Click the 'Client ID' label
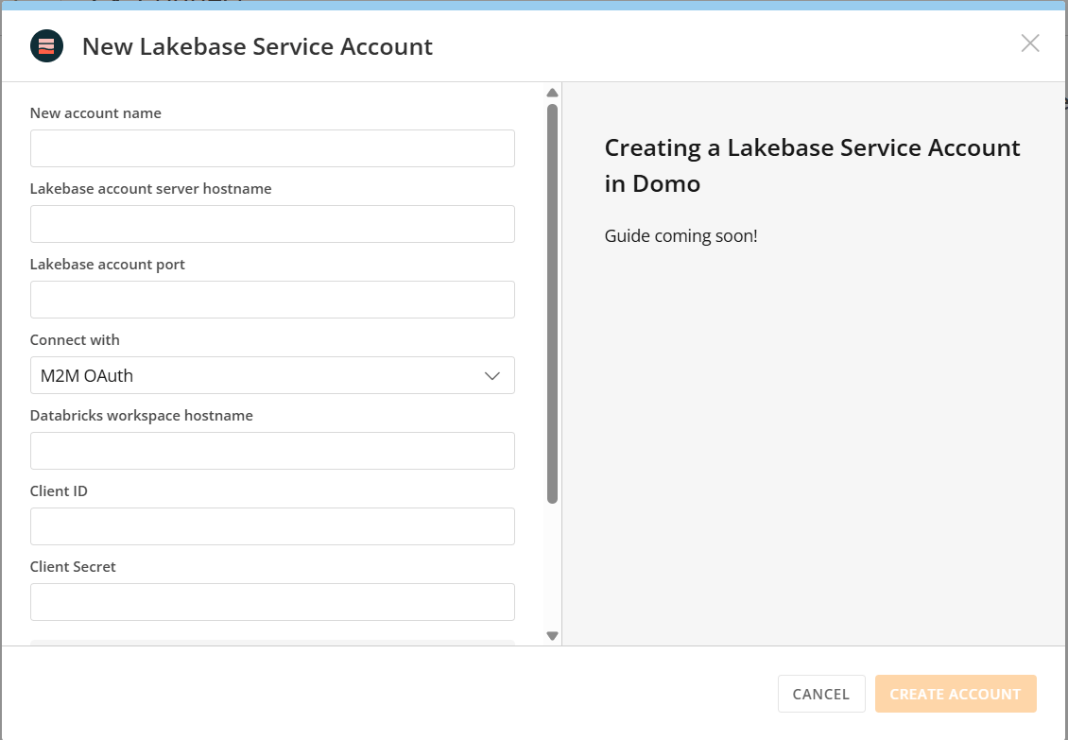Viewport: 1068px width, 740px height. (x=59, y=490)
